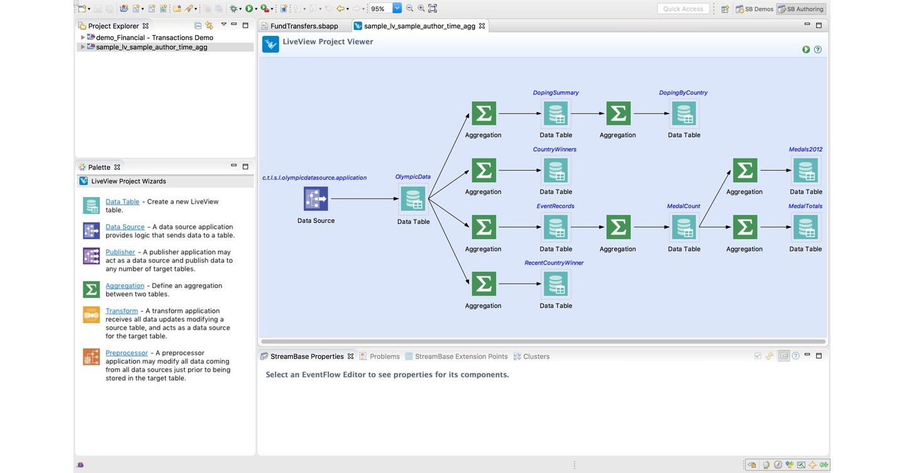Switch to sample_lv_sample_author_time_agg editor tab
904x473 pixels.
pyautogui.click(x=419, y=26)
